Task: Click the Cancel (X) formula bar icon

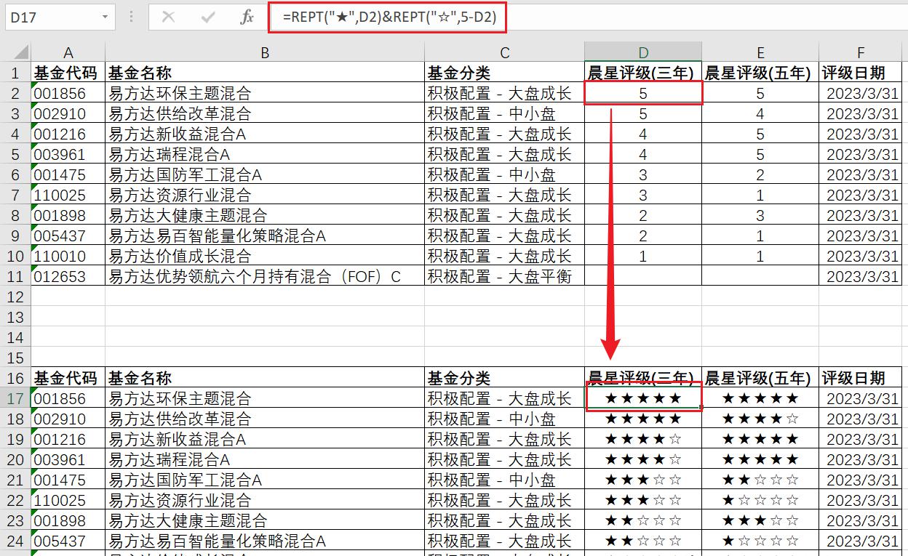Action: (x=168, y=17)
